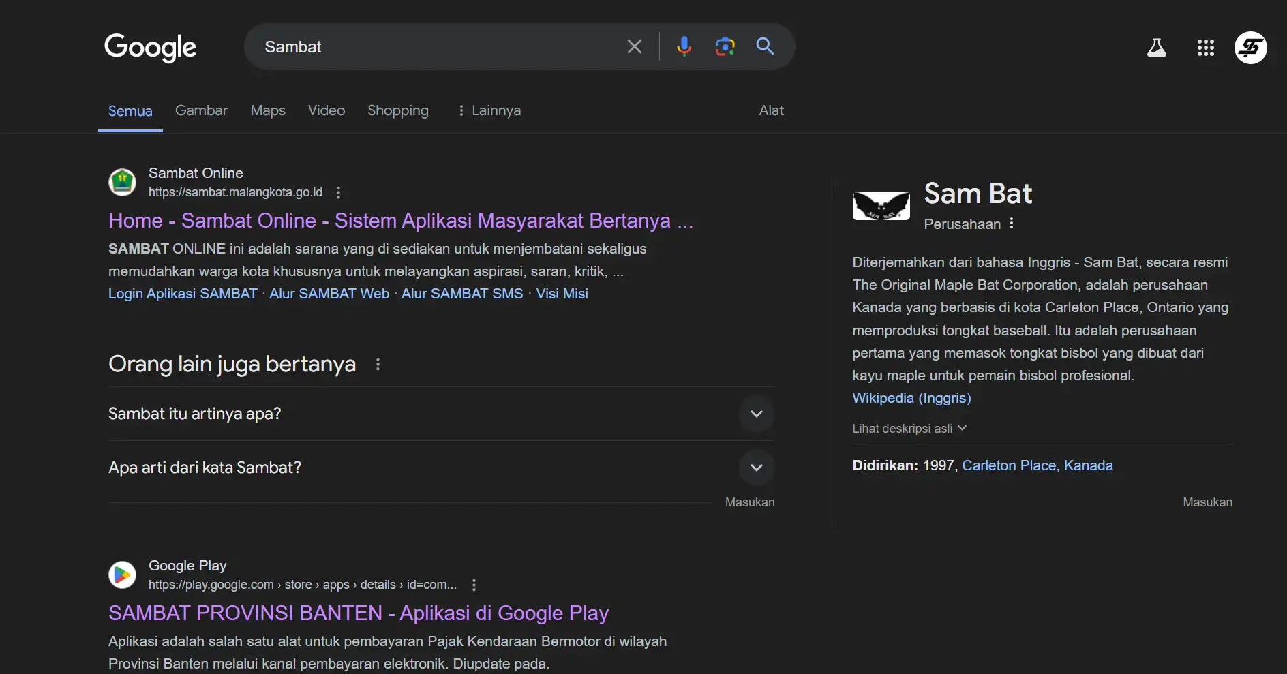Open options menu for sambat.malangkota.go.id result
This screenshot has width=1287, height=674.
tap(338, 192)
